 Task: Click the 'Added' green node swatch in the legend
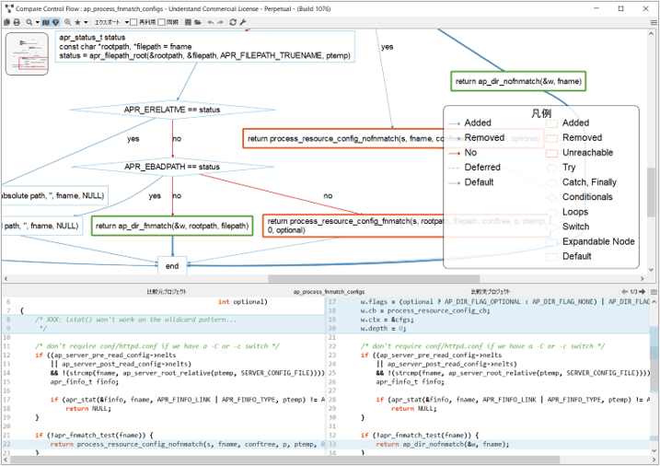coord(551,123)
